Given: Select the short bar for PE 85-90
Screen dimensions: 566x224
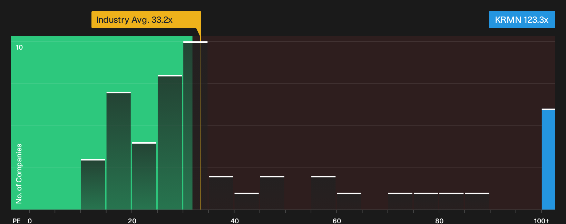Looking at the screenshot, I should coord(477,201).
